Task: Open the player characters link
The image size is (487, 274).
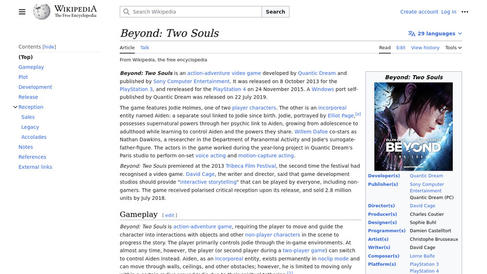Action: coord(254,107)
